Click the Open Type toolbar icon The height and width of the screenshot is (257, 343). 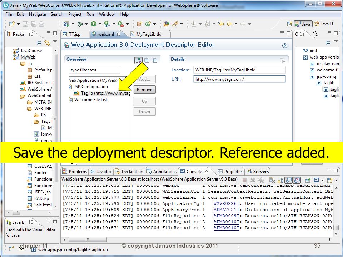[166, 24]
